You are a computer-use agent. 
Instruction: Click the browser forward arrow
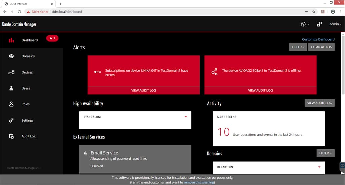click(12, 12)
